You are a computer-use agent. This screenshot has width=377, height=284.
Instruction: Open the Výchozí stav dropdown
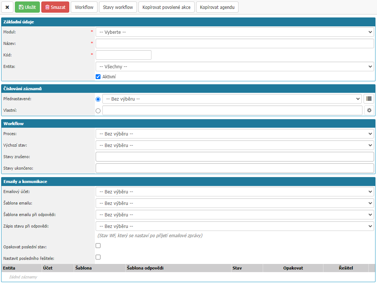[235, 146]
